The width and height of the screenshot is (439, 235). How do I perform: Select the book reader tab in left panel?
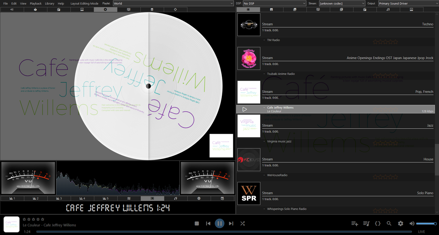[x=35, y=10]
